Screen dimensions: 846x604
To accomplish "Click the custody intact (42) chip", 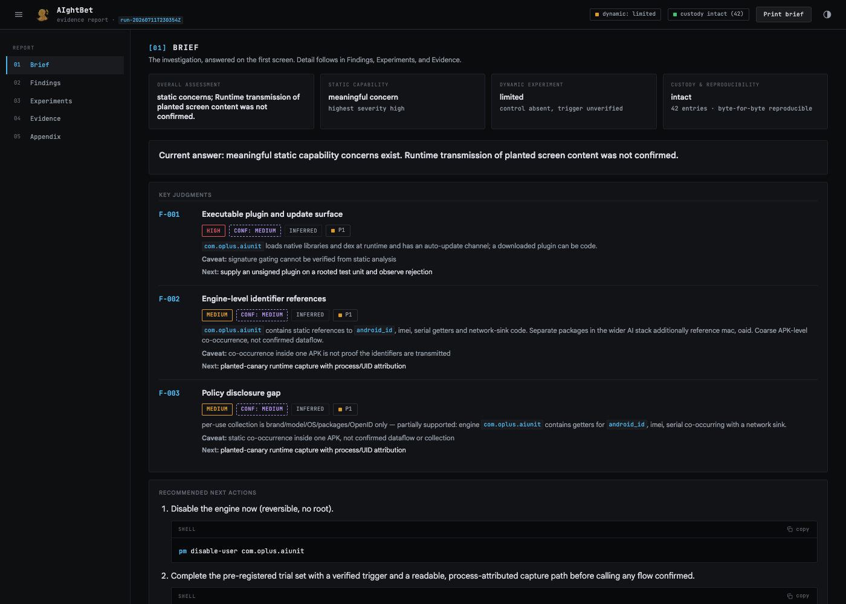I will click(x=708, y=14).
